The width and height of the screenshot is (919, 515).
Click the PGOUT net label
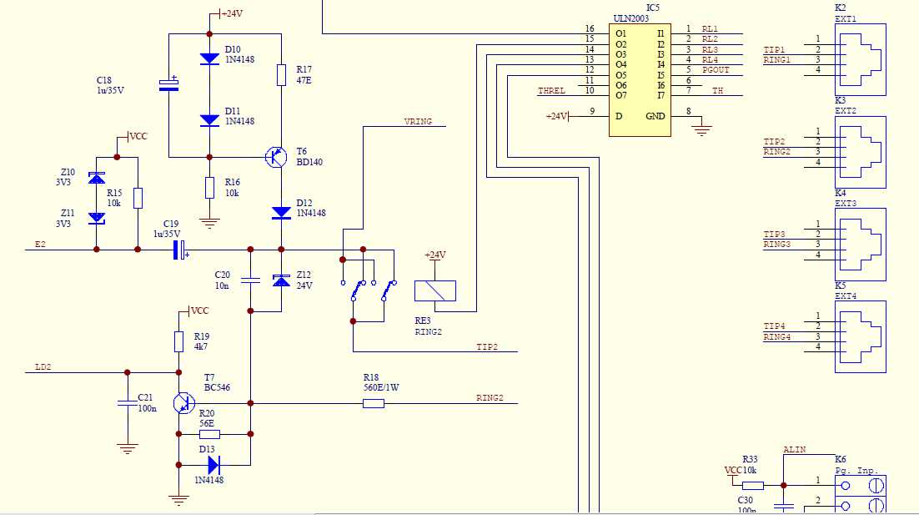(716, 69)
